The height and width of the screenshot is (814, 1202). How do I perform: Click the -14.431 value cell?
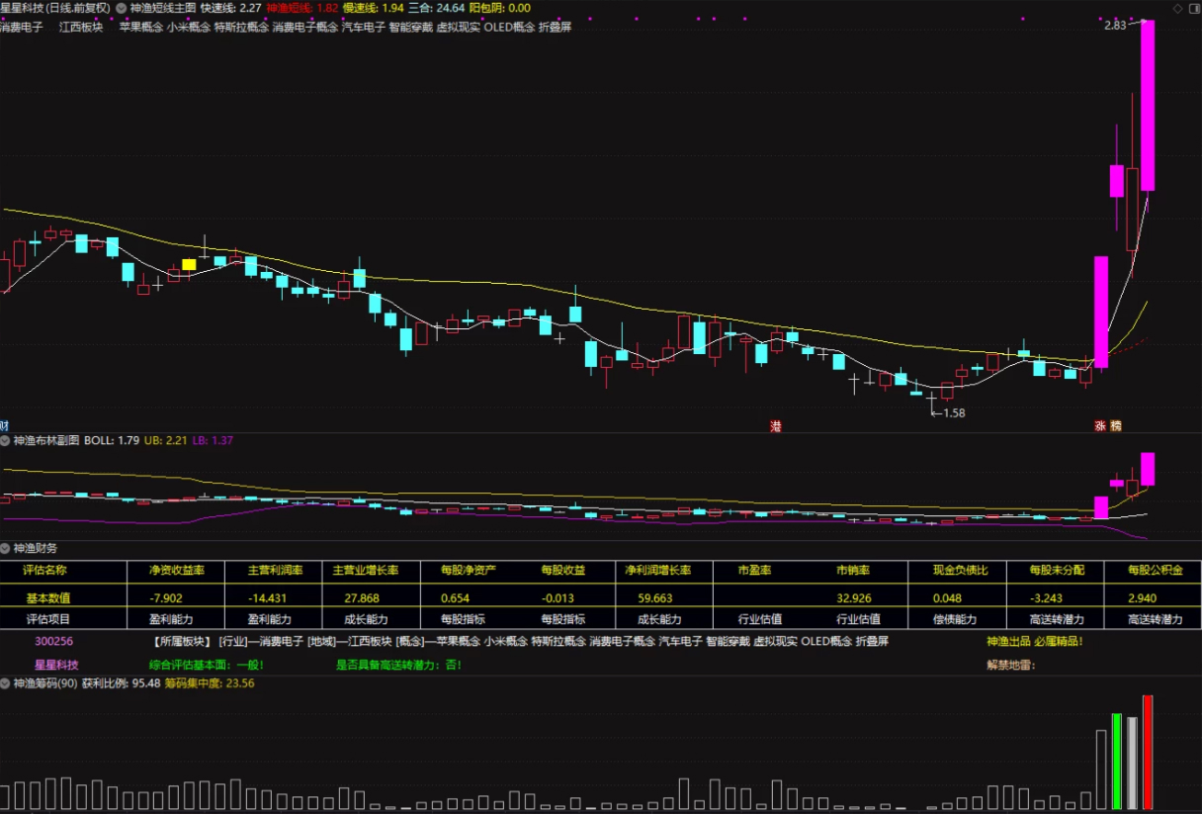tap(267, 598)
